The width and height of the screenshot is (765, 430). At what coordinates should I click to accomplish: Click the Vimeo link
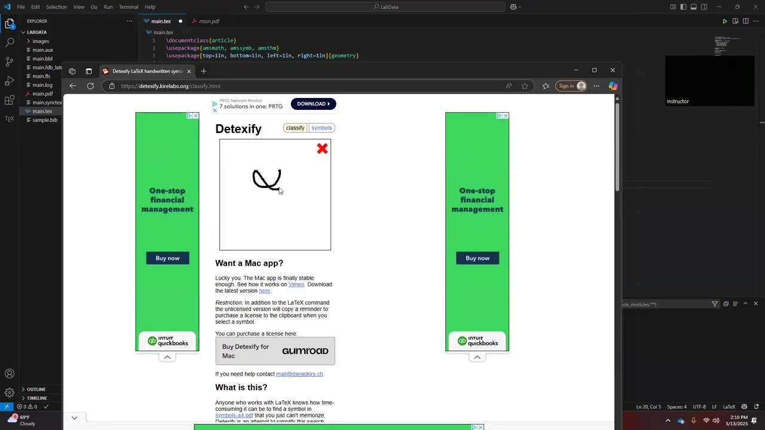pos(296,284)
